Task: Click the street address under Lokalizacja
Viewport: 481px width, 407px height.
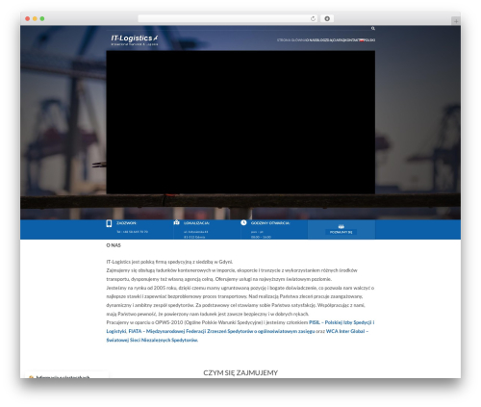Action: click(196, 232)
